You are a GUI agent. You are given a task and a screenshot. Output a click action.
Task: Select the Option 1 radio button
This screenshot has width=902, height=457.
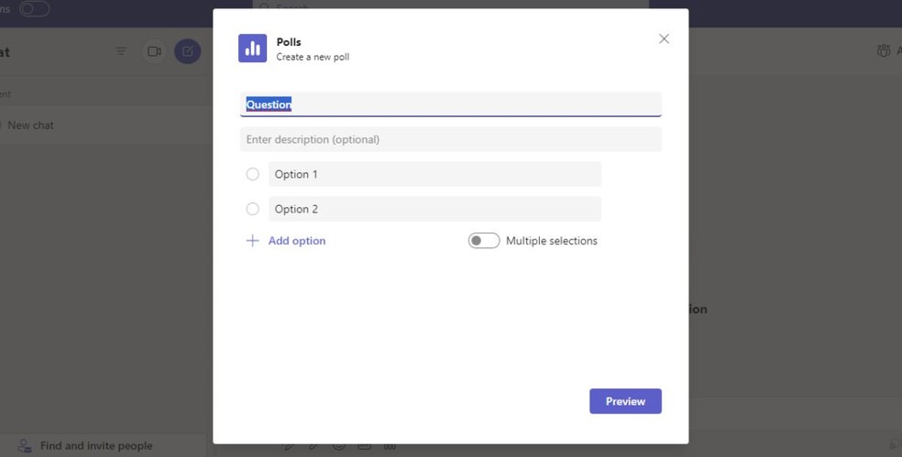pyautogui.click(x=252, y=174)
